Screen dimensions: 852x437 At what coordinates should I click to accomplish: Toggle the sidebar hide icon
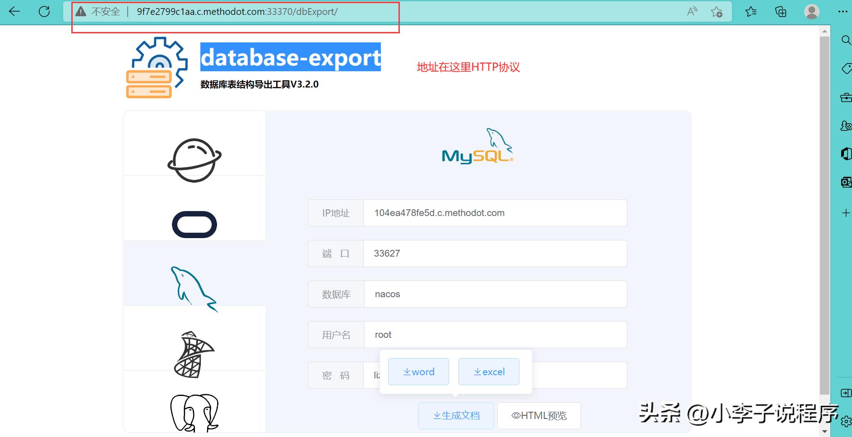pyautogui.click(x=846, y=393)
